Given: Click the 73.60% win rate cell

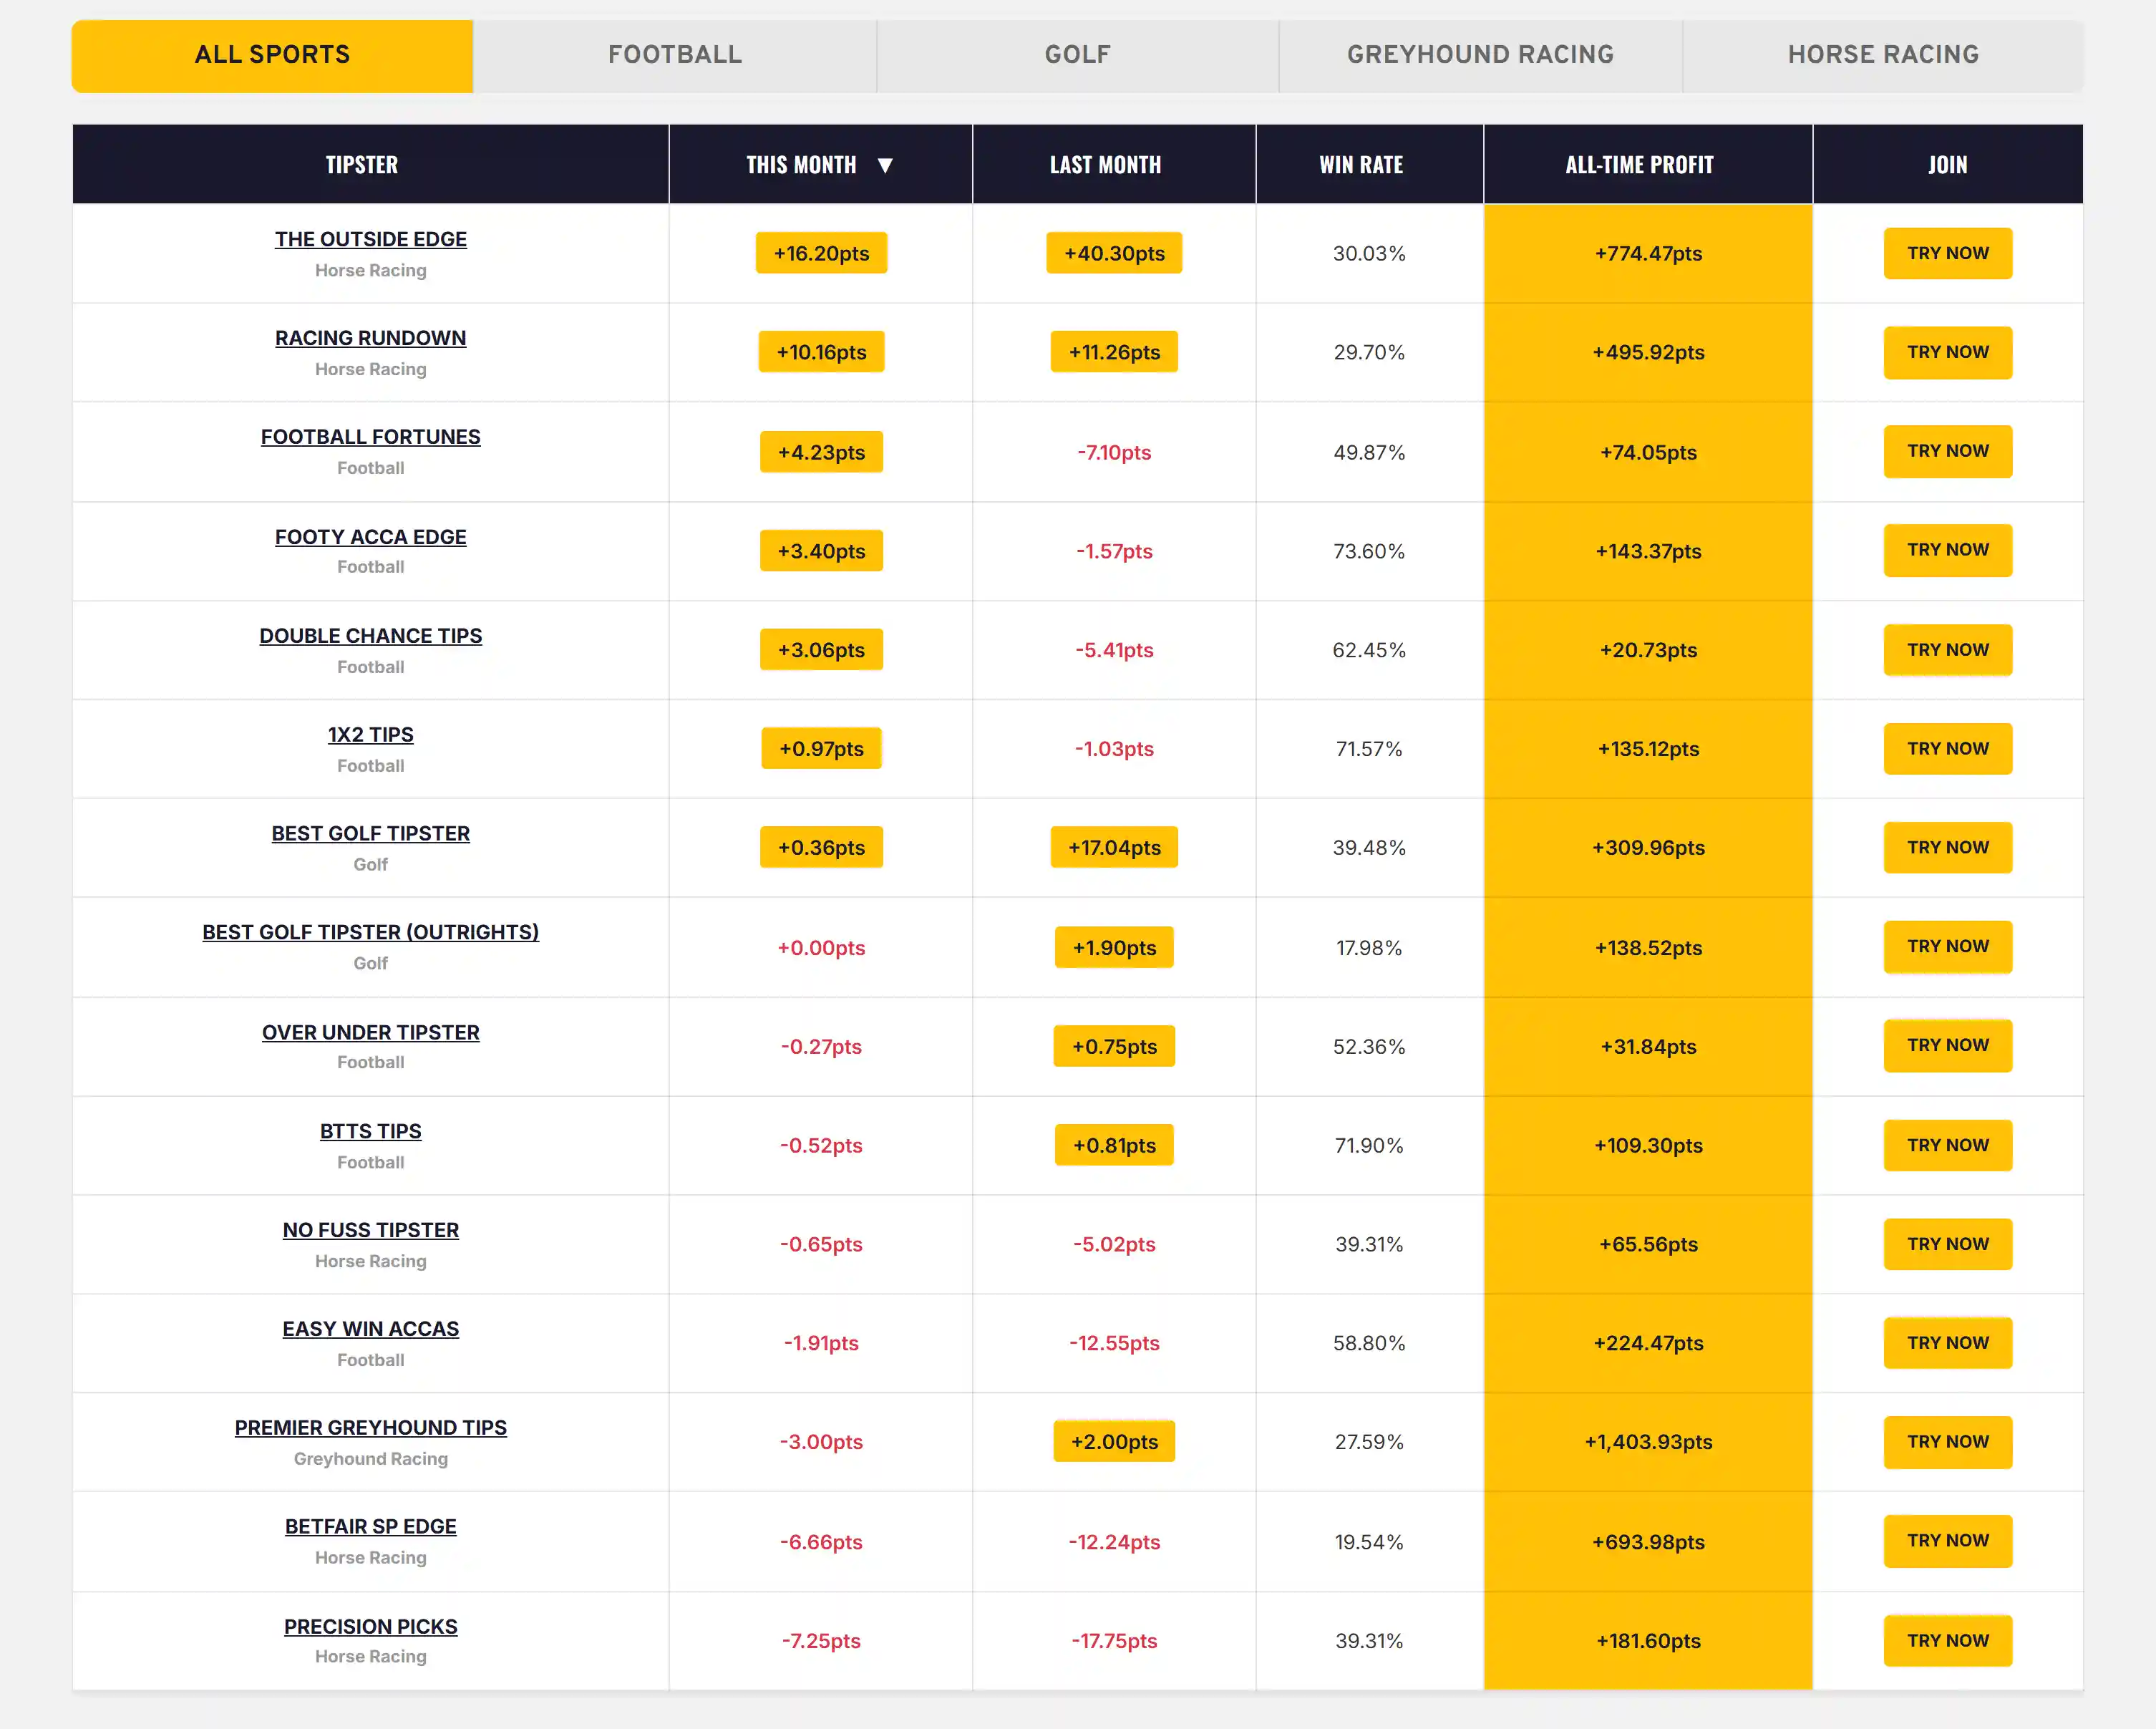Looking at the screenshot, I should 1369,551.
